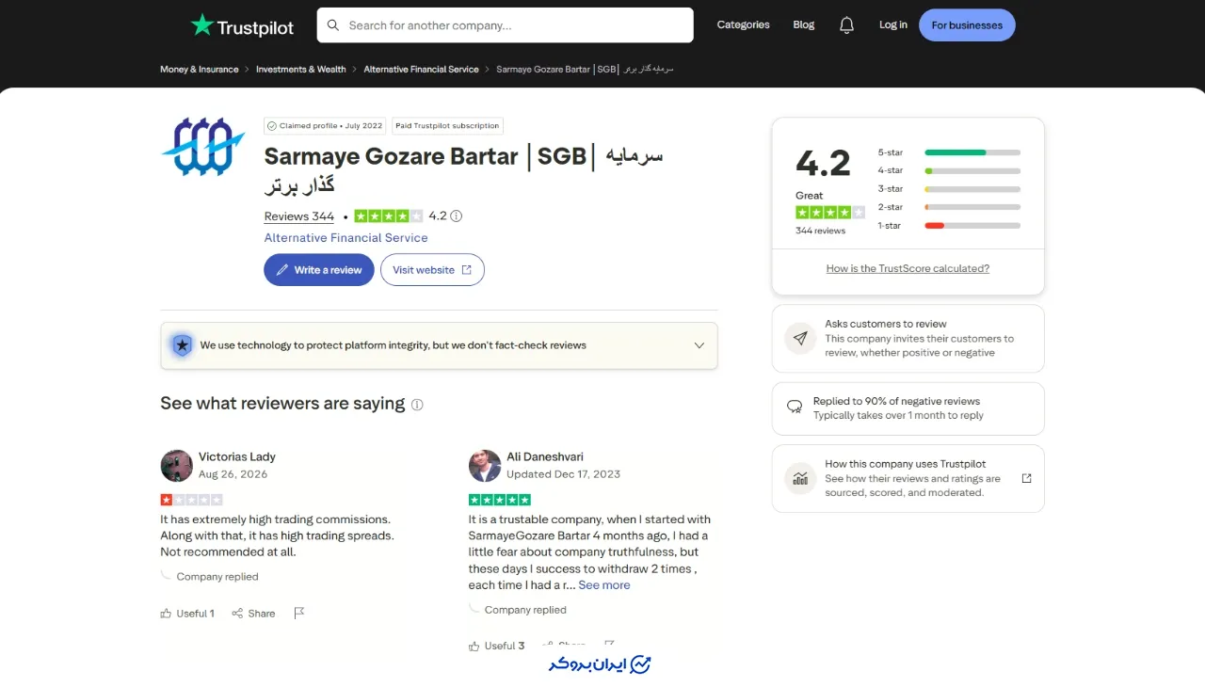Screen dimensions: 1205x687
Task: Click the search magnifier icon
Action: pyautogui.click(x=332, y=25)
